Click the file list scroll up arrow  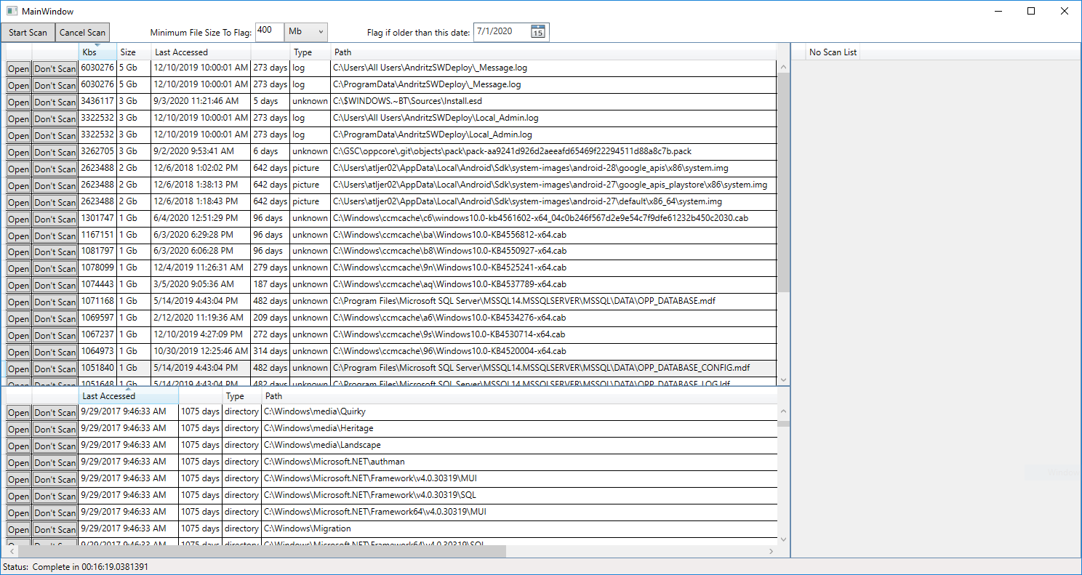tap(783, 68)
